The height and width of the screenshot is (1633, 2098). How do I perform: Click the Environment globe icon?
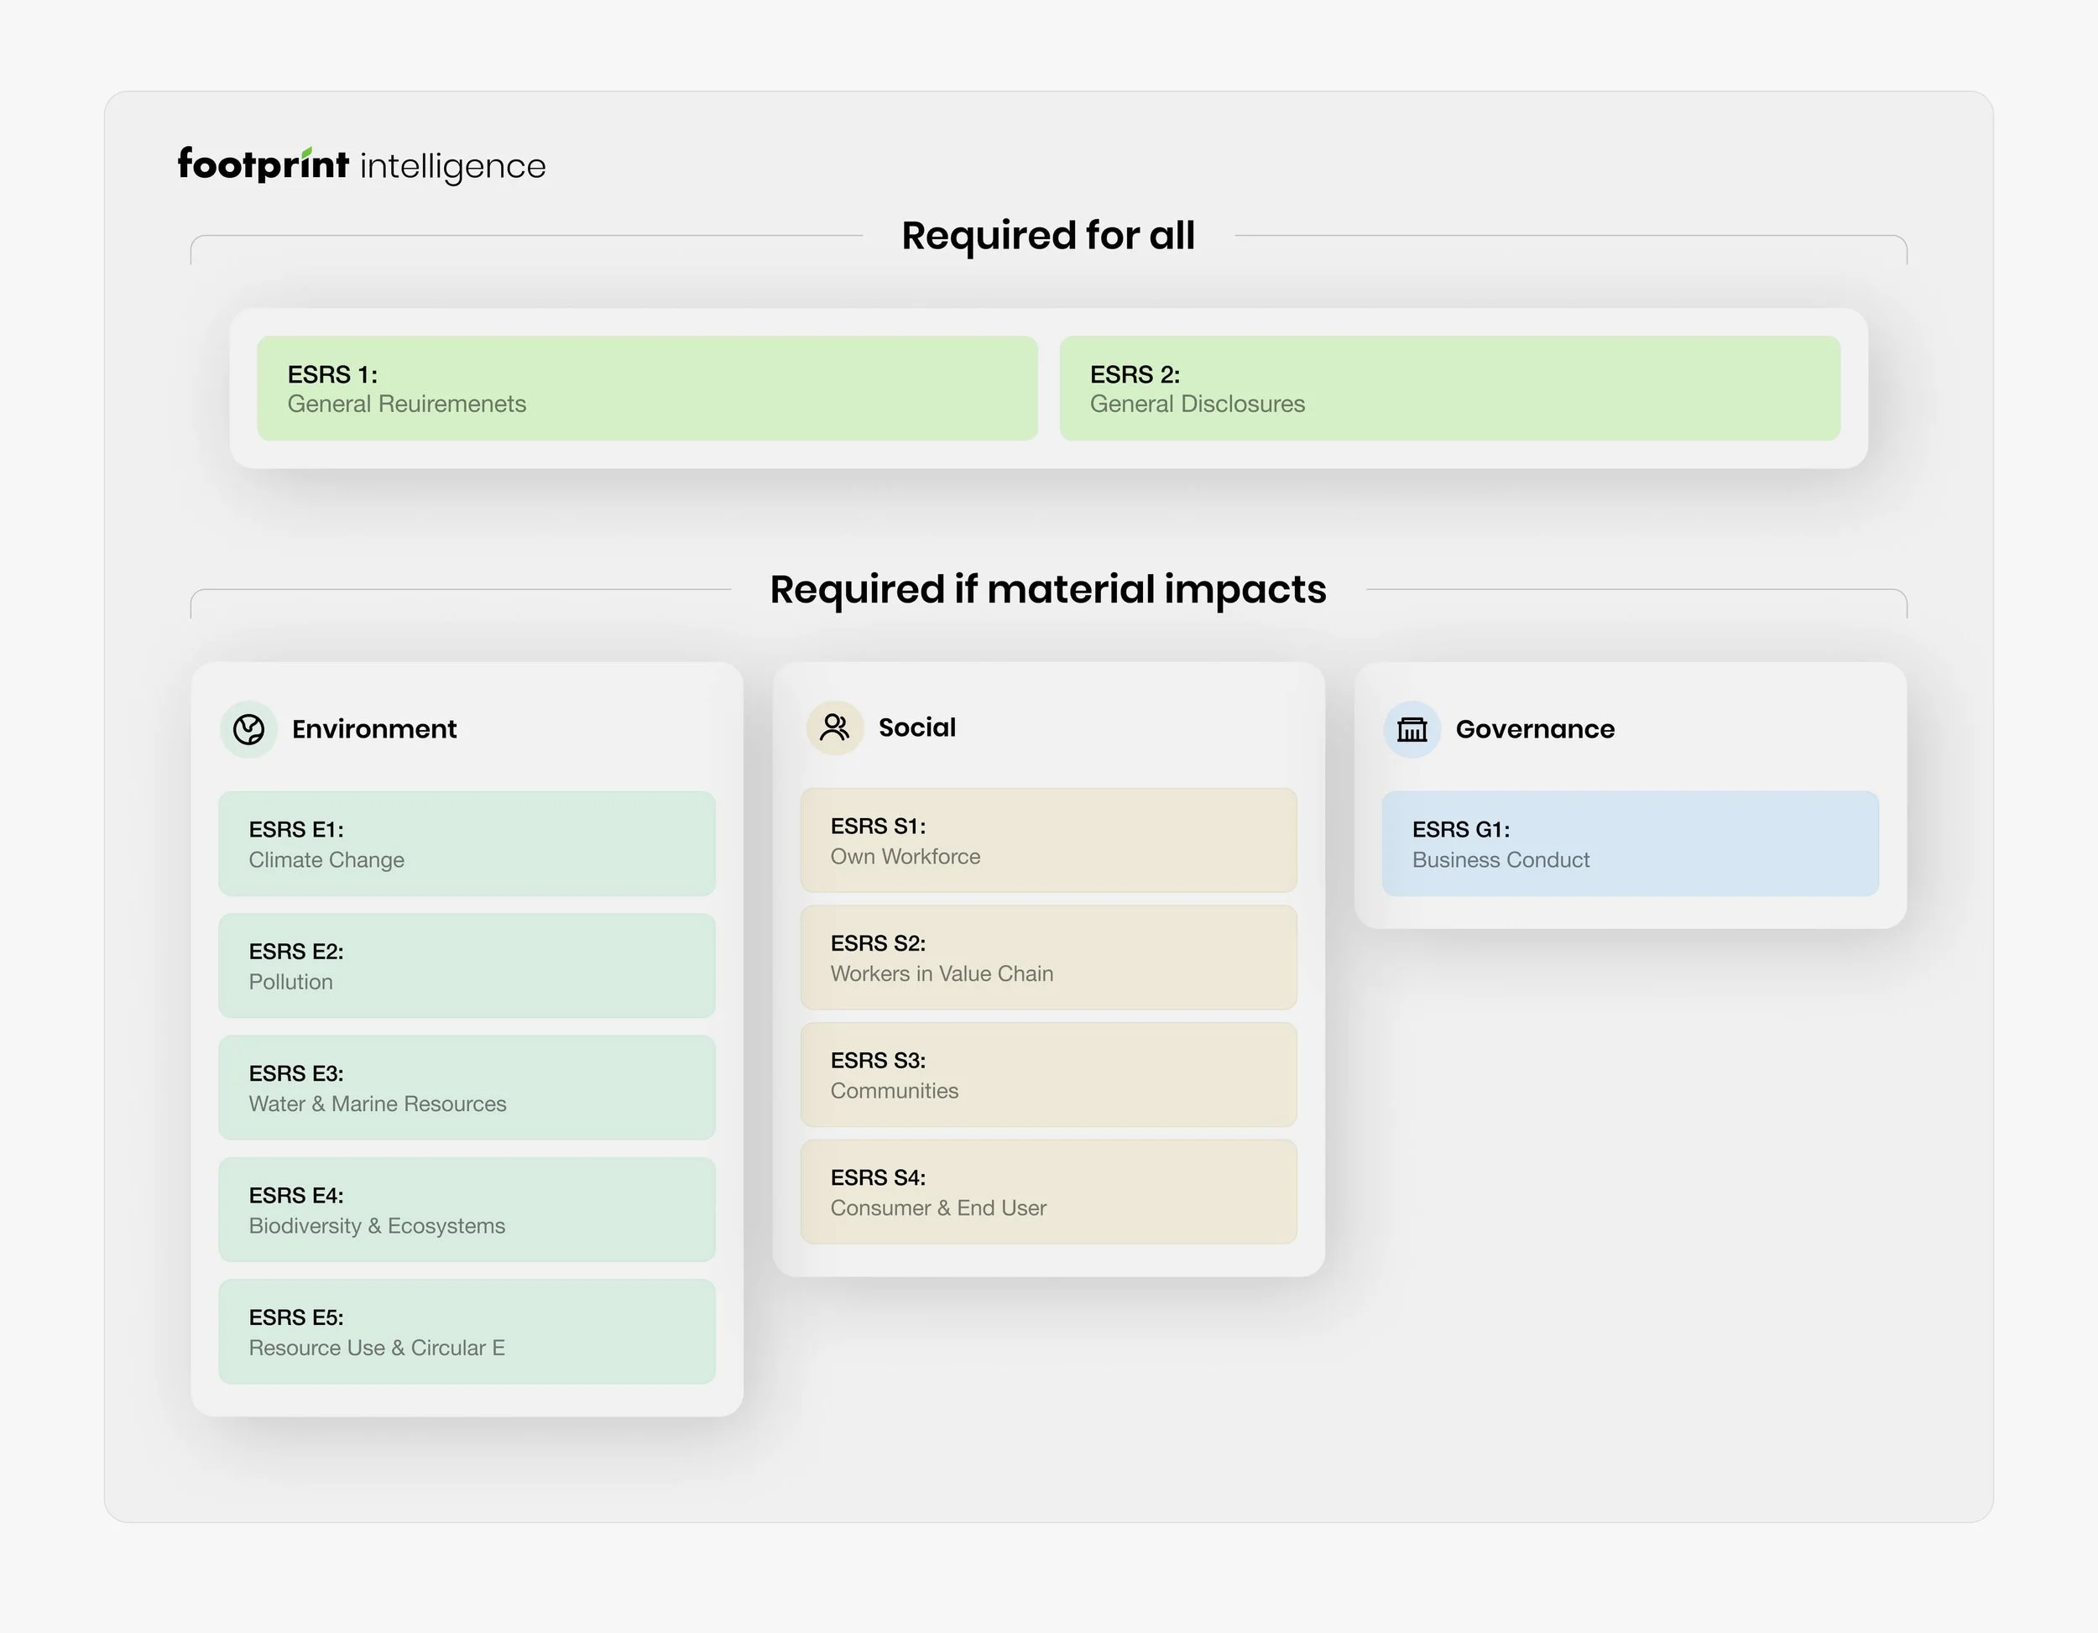248,729
